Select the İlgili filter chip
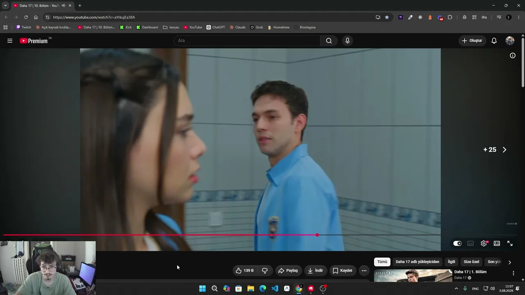525x295 pixels. pos(451,262)
